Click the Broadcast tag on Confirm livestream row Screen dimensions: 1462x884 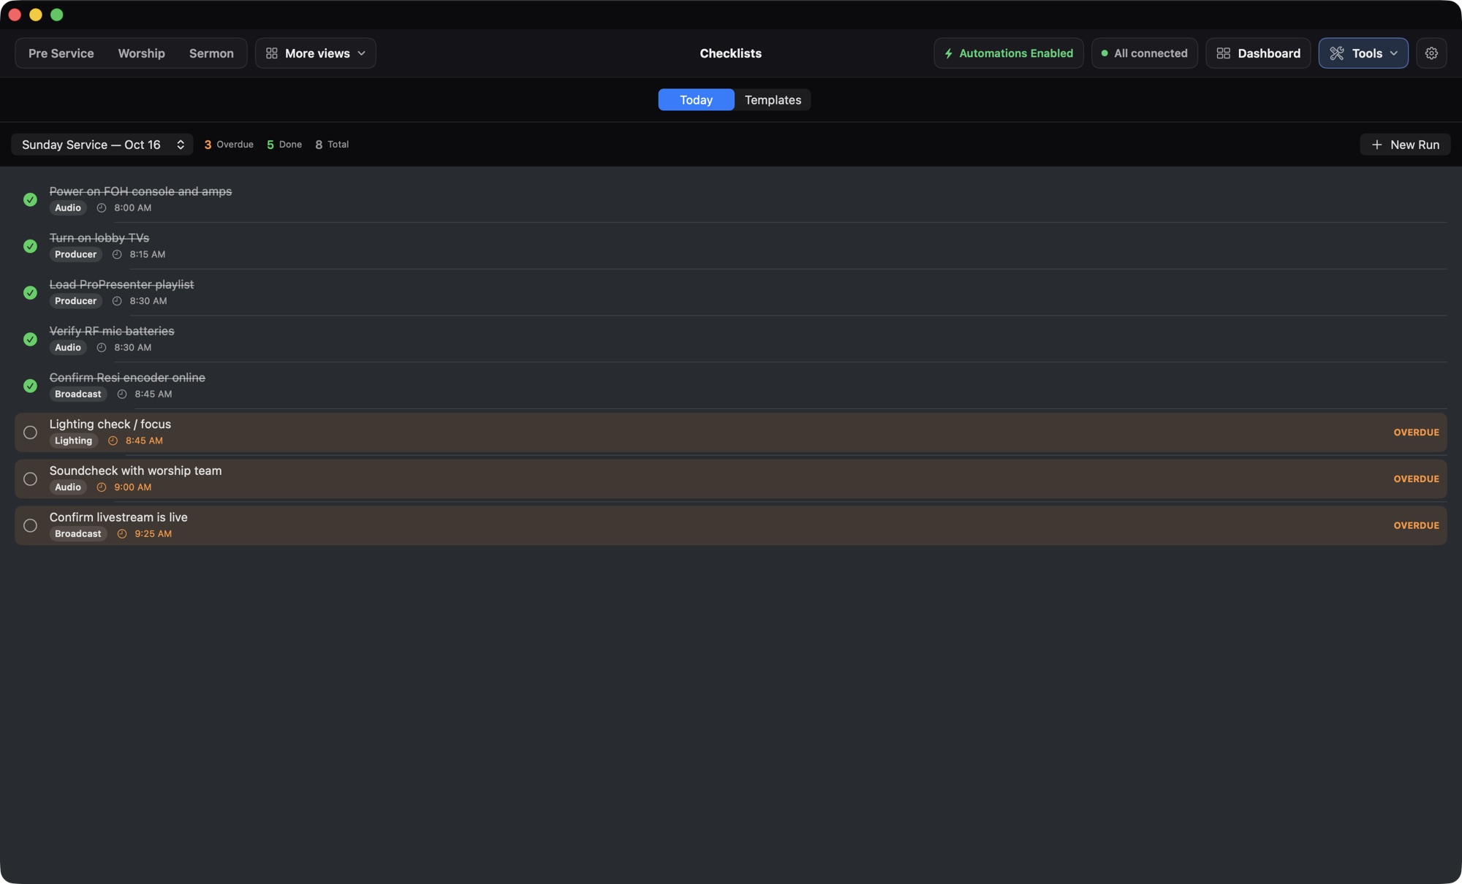click(78, 534)
